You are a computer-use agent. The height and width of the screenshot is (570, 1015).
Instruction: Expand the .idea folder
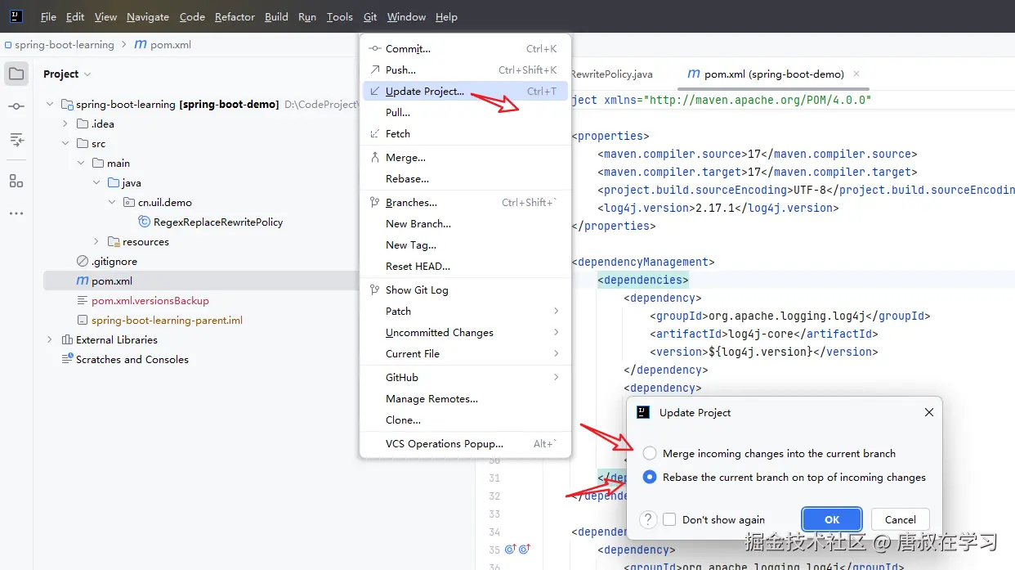pos(65,124)
